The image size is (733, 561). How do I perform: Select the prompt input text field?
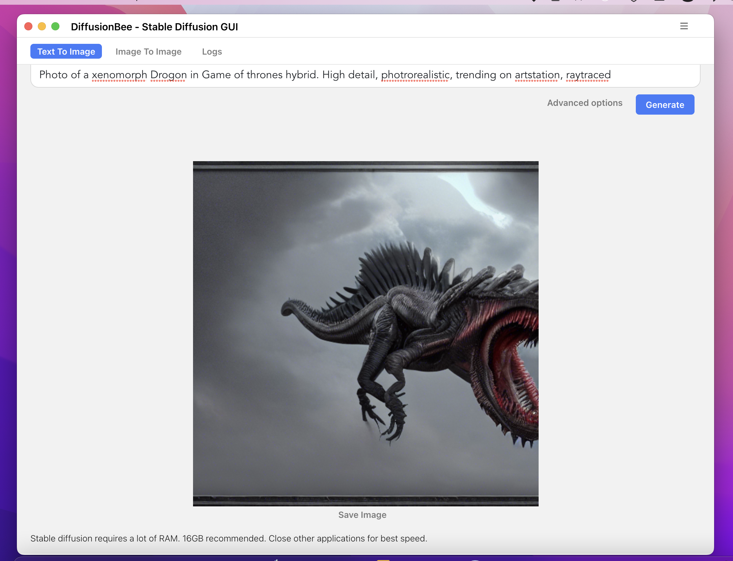point(365,75)
